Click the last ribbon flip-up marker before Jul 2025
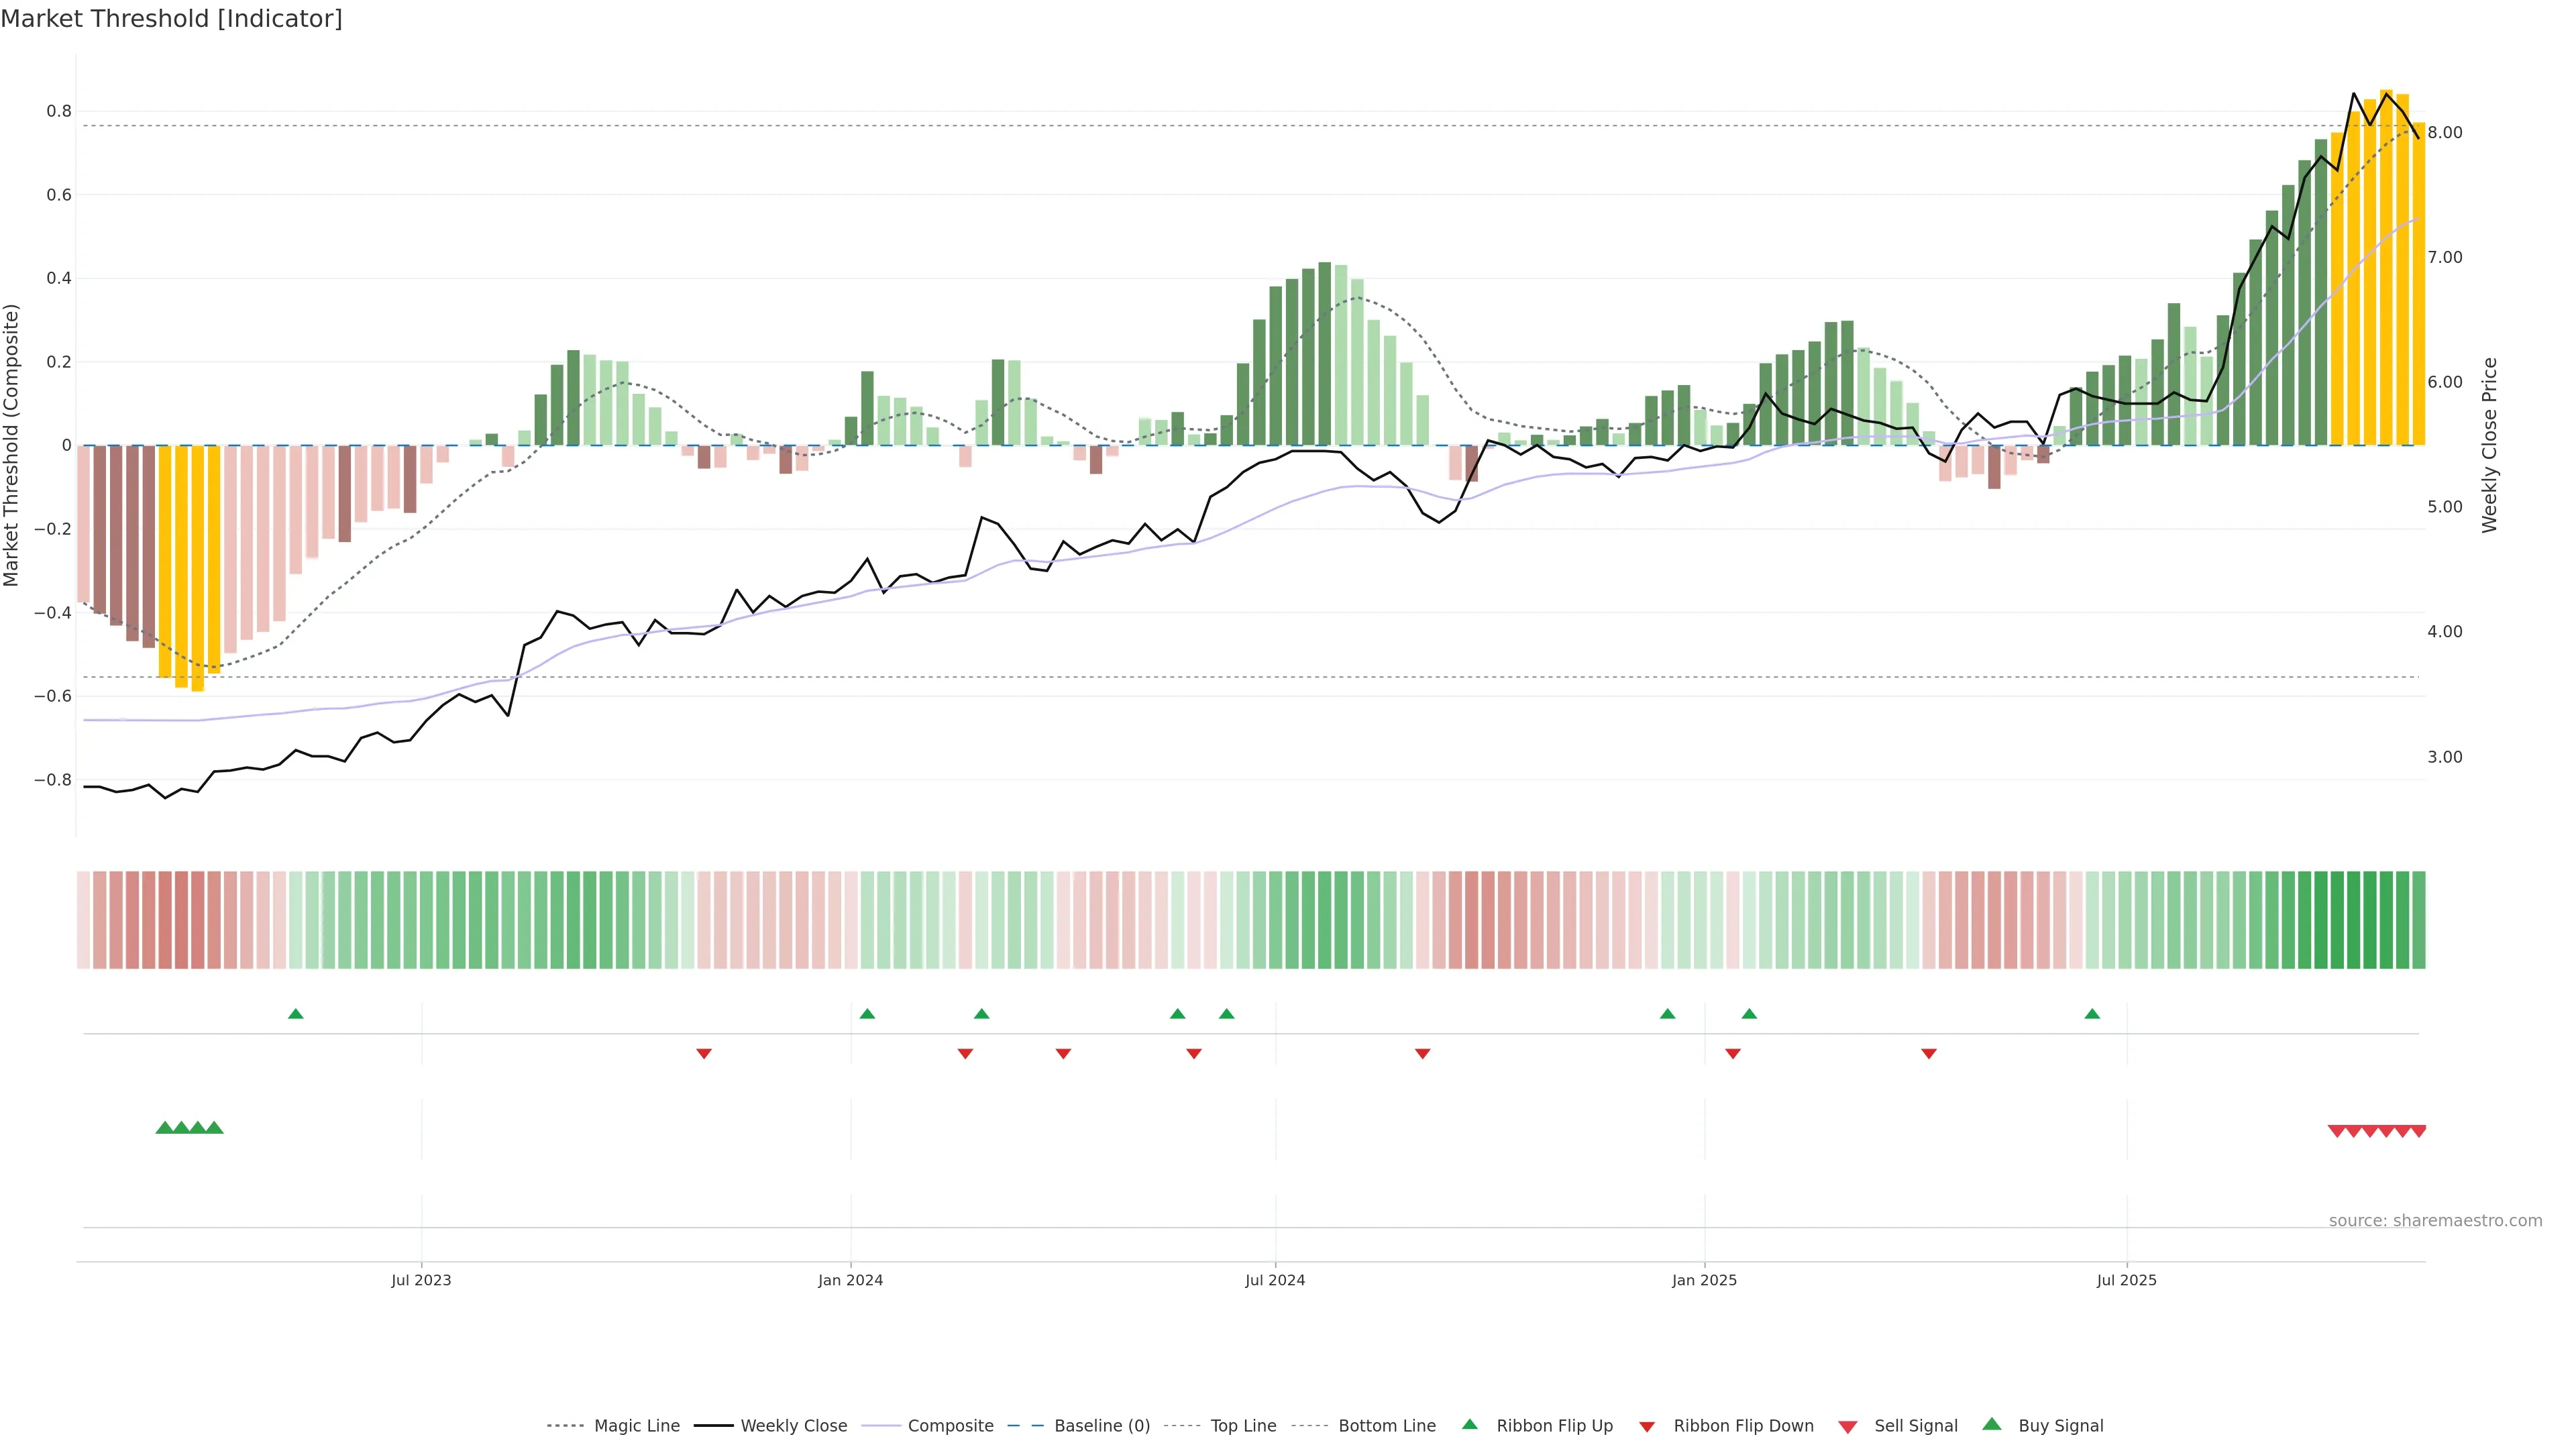Image resolution: width=2576 pixels, height=1449 pixels. point(2092,1014)
